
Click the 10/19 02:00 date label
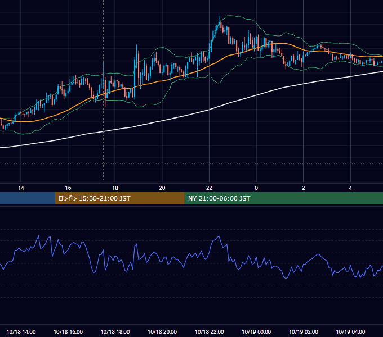(x=304, y=331)
